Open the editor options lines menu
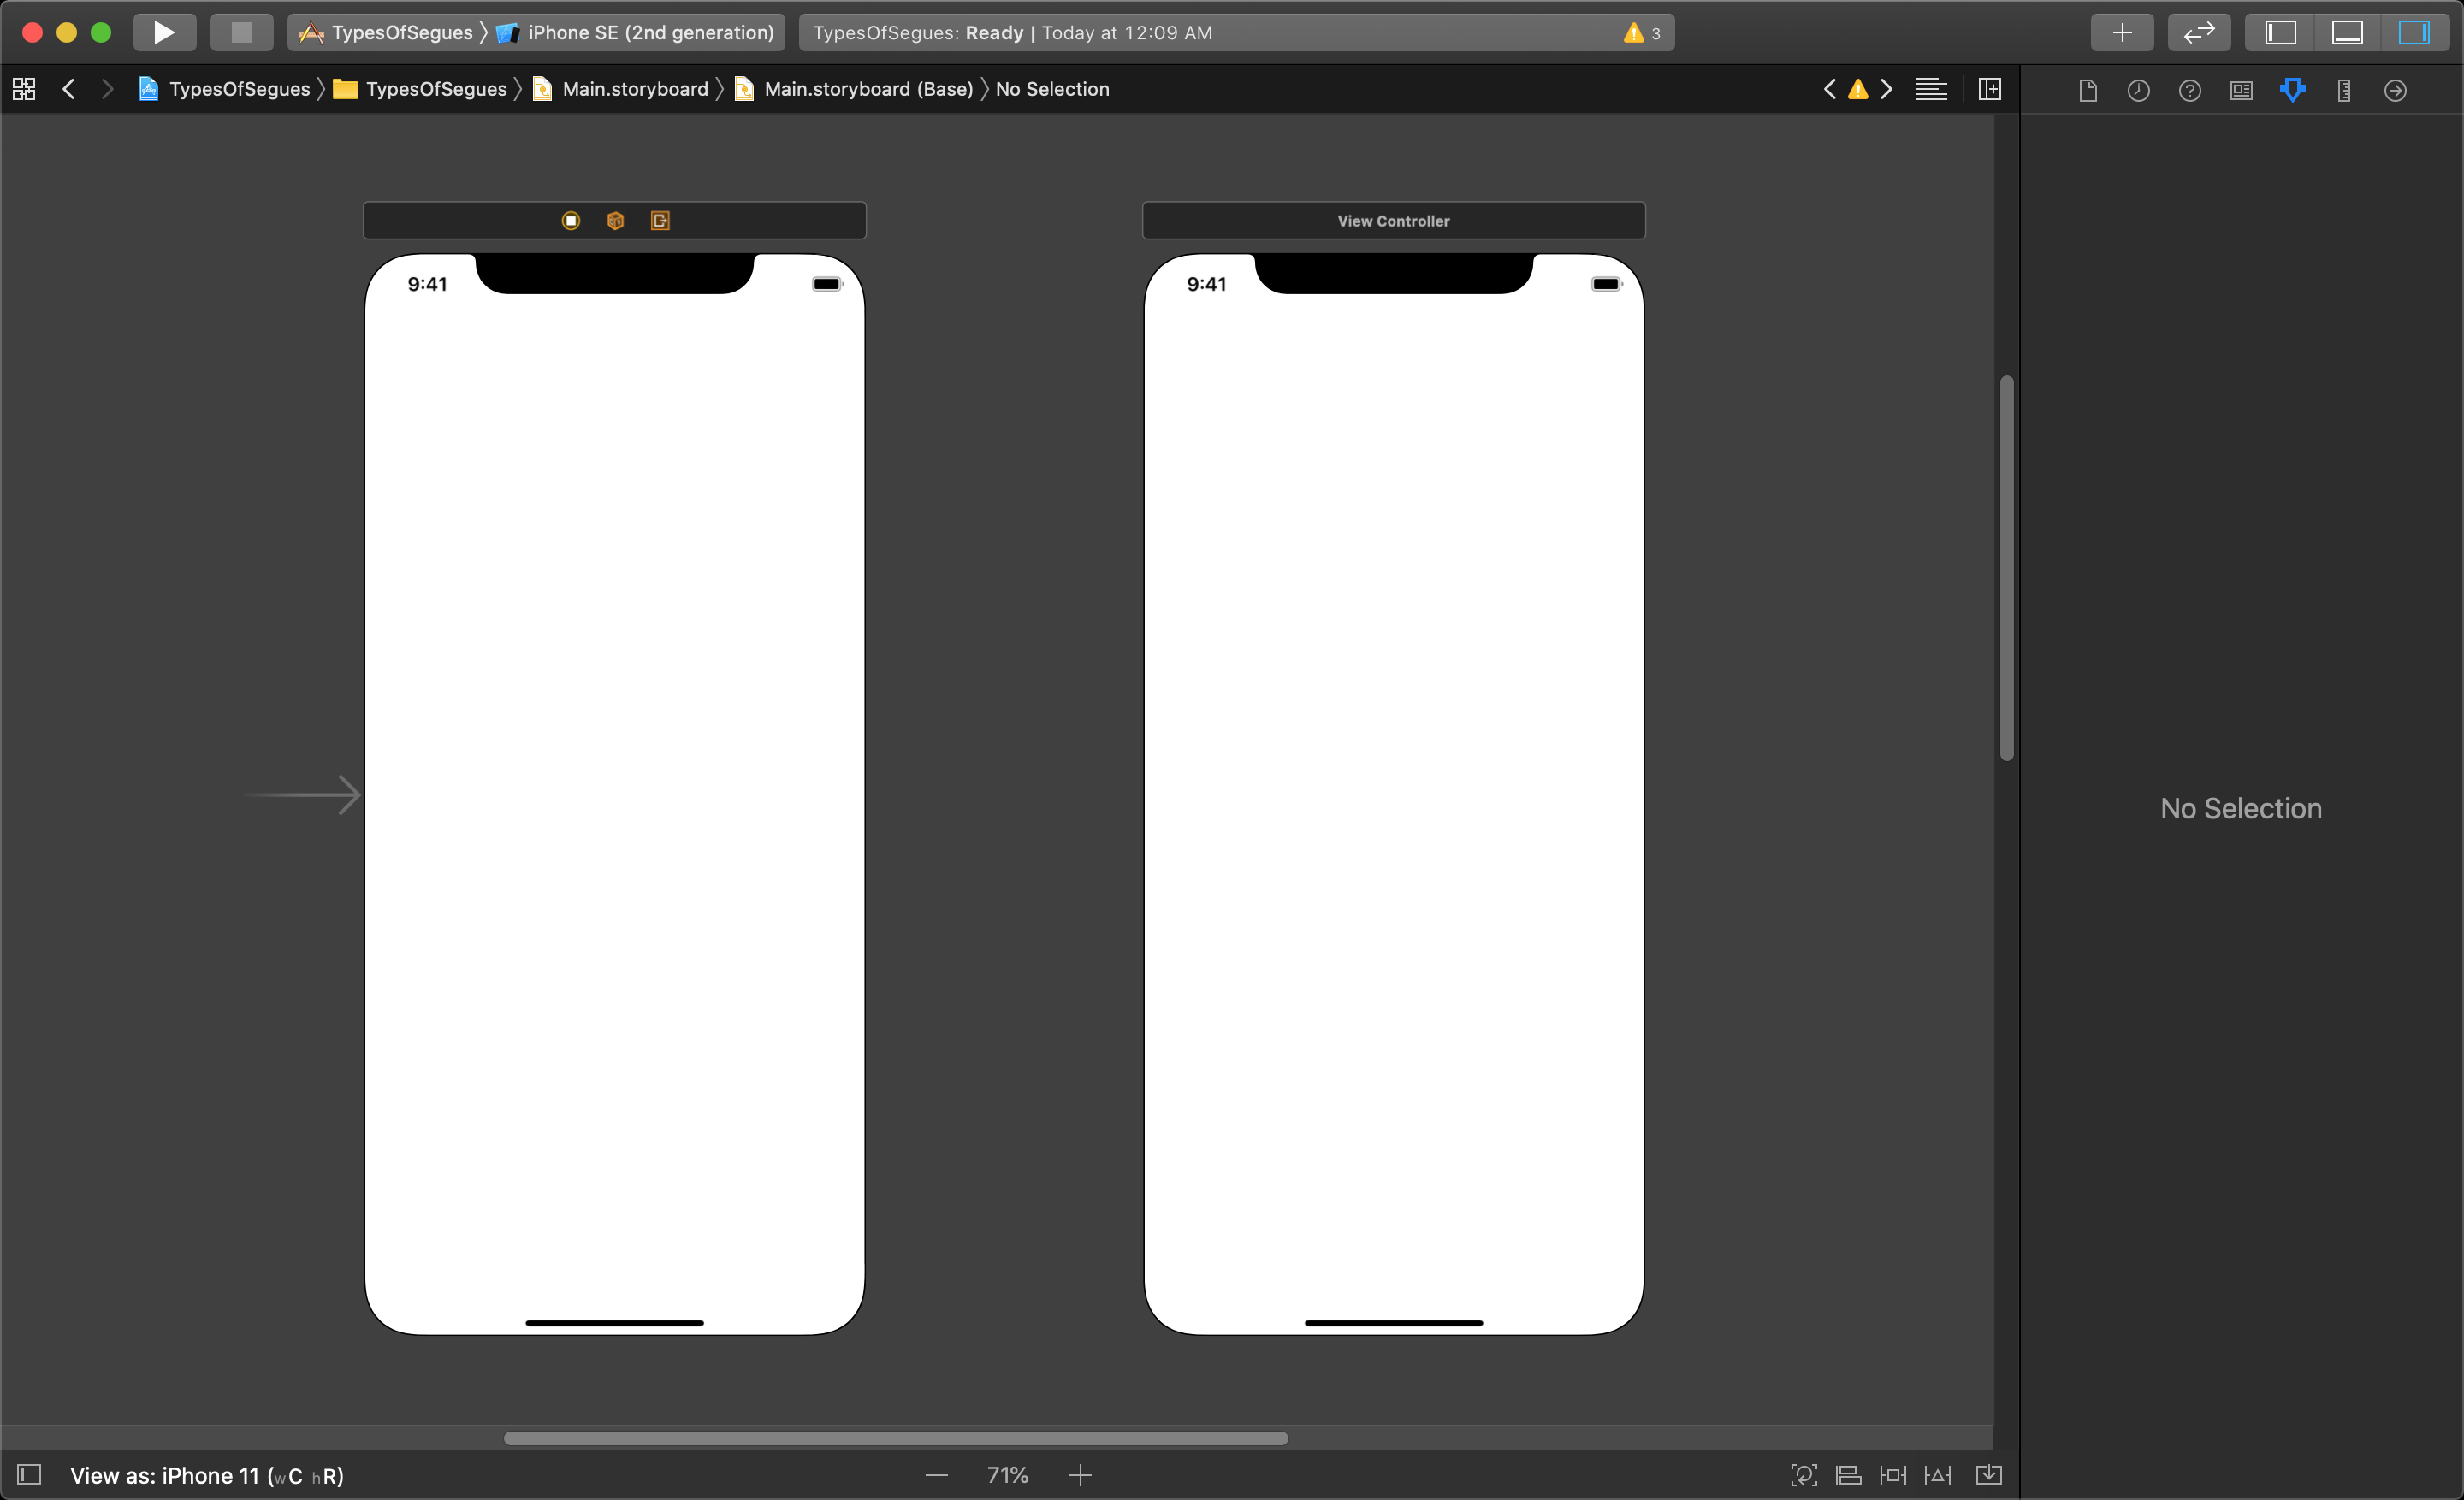This screenshot has height=1500, width=2464. [1931, 89]
